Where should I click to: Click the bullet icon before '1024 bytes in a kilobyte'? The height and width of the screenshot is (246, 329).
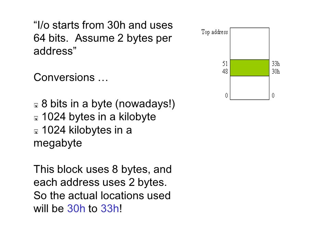[x=36, y=119]
